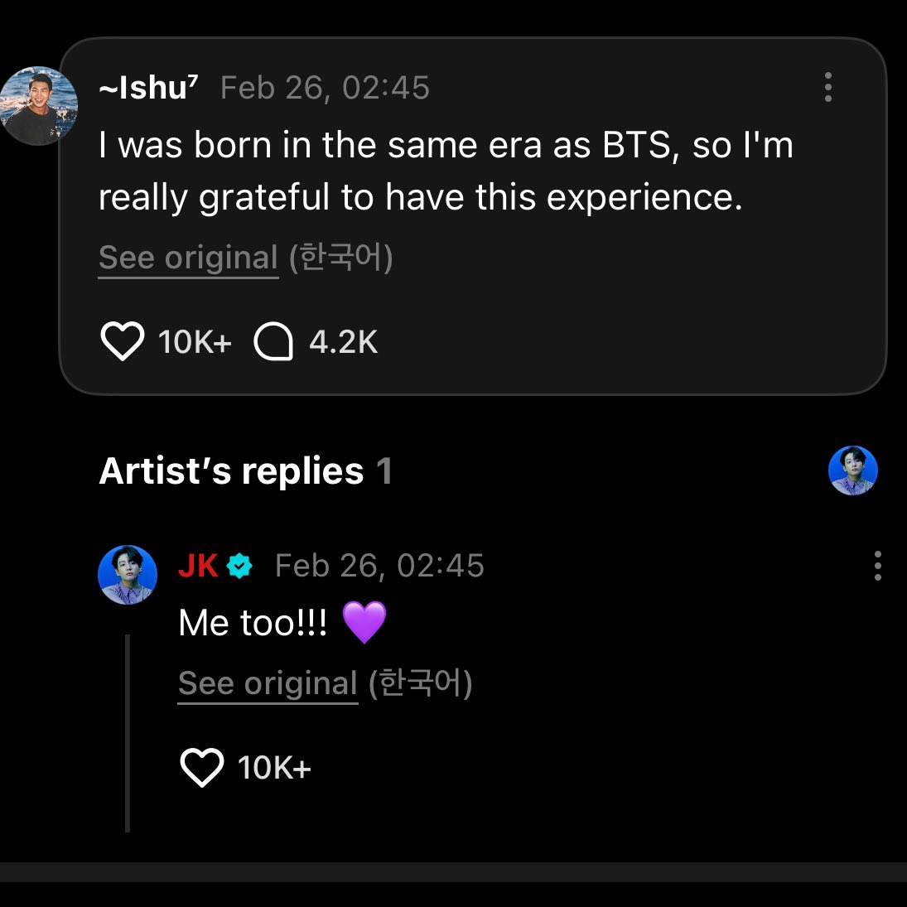See original Korean text of ~Ishu's post
This screenshot has width=907, height=907.
point(188,258)
